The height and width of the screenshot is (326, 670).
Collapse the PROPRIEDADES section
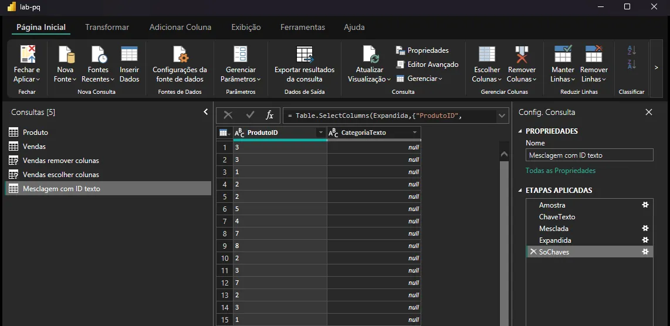click(520, 131)
